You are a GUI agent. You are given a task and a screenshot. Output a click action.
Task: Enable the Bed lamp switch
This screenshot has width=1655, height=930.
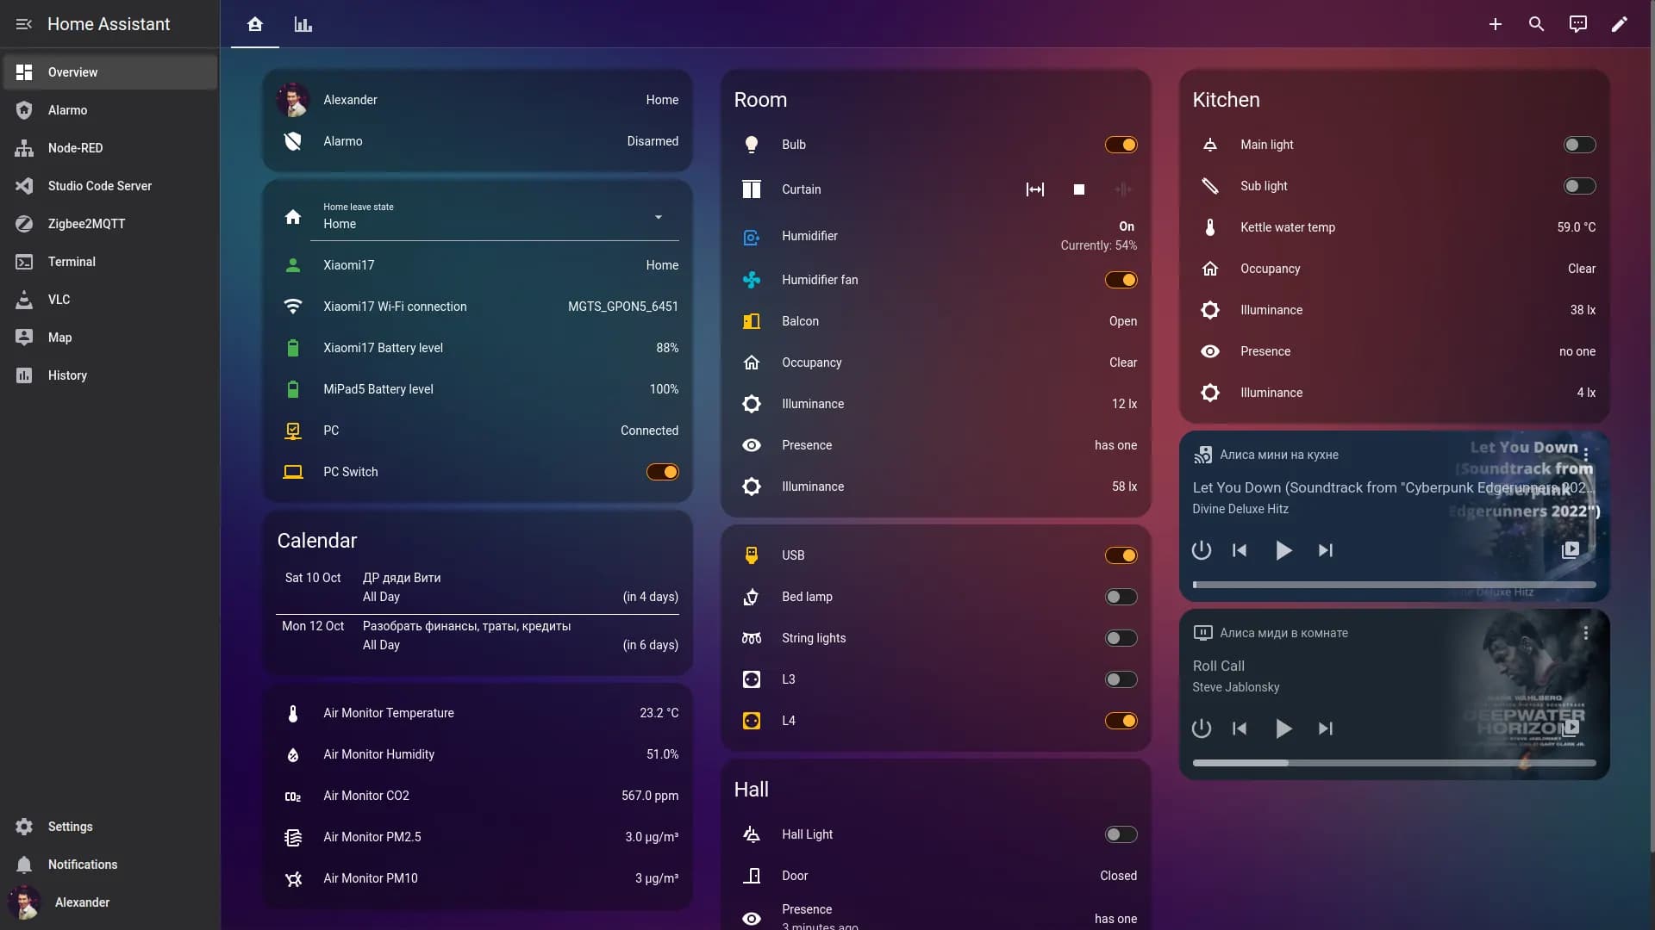tap(1121, 597)
